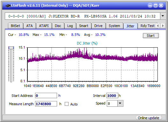Click the Speed value field showing 8
168x122 pixels.
coord(112,104)
